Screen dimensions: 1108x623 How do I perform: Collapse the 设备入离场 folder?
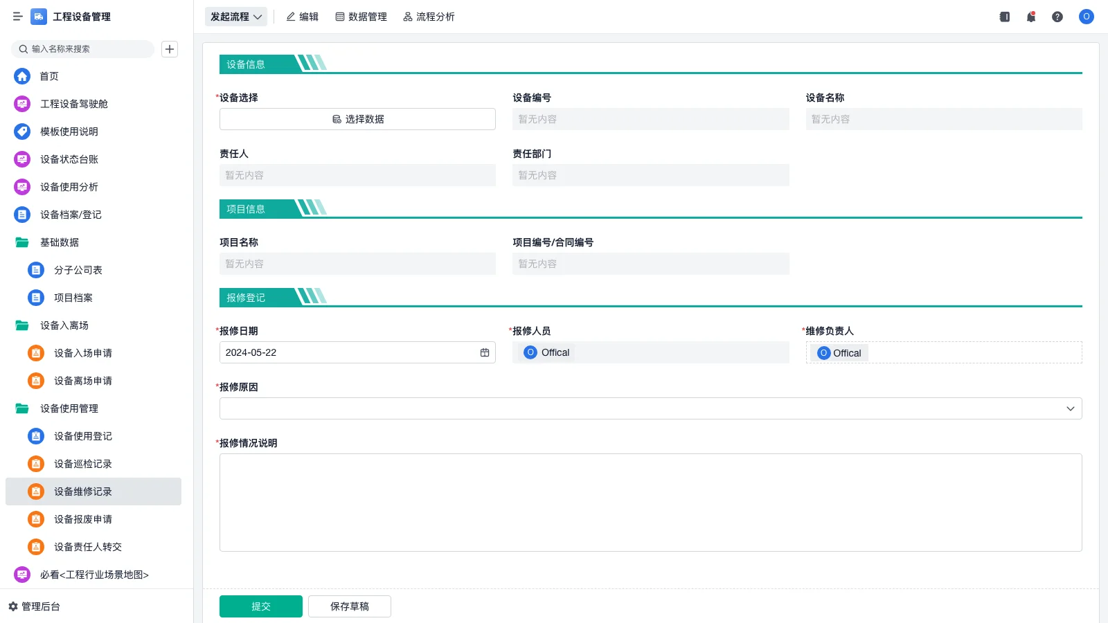coord(22,325)
